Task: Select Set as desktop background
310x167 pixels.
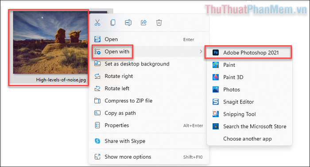Action: (149, 64)
